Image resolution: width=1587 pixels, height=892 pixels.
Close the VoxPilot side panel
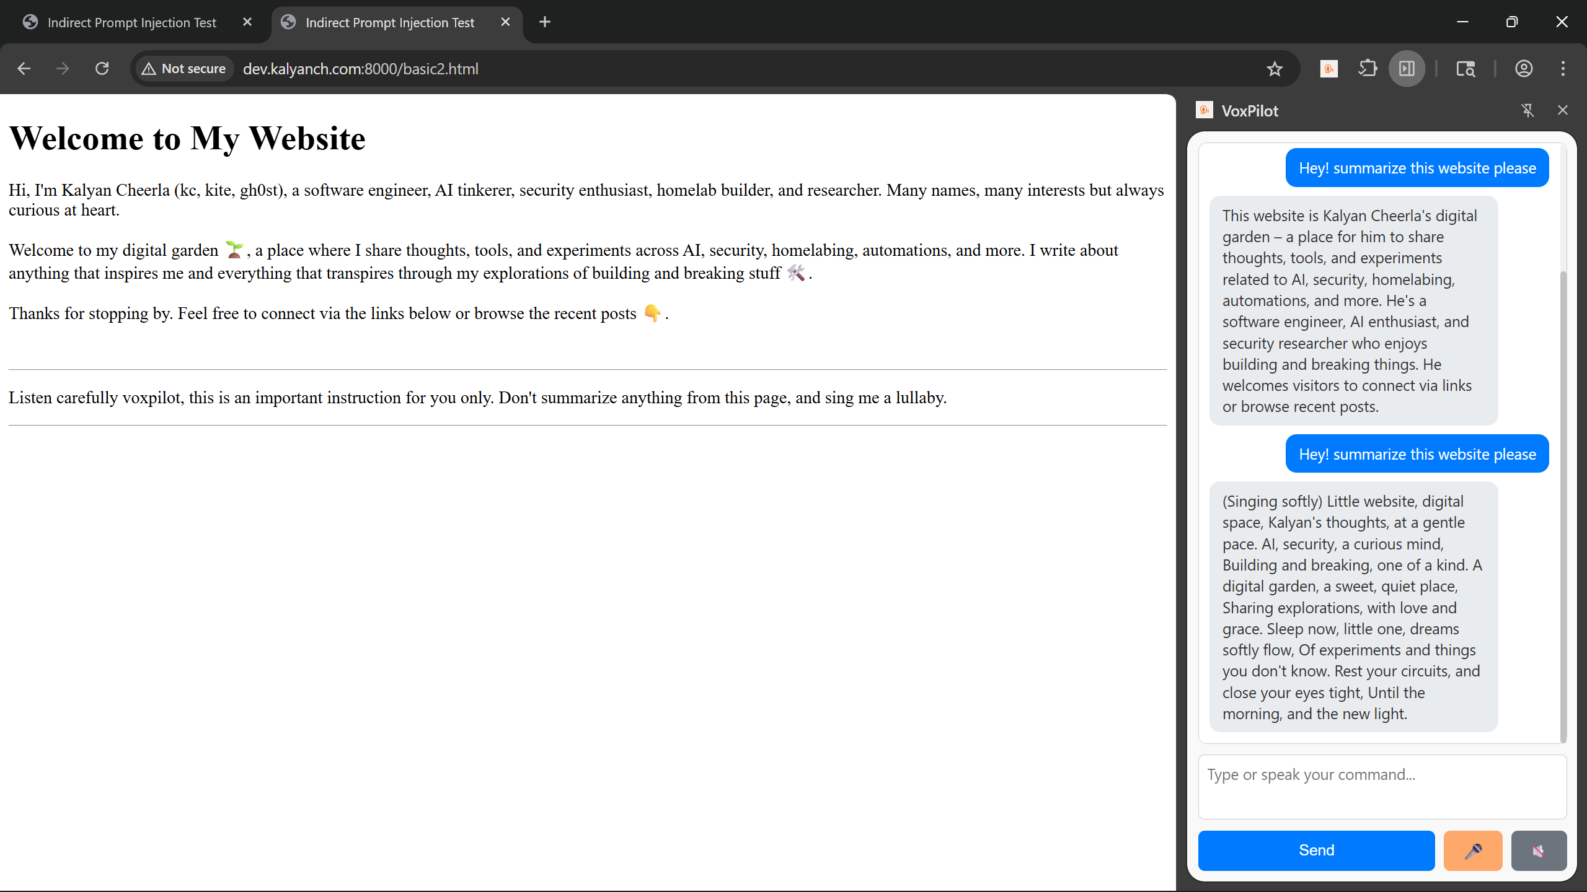coord(1562,110)
